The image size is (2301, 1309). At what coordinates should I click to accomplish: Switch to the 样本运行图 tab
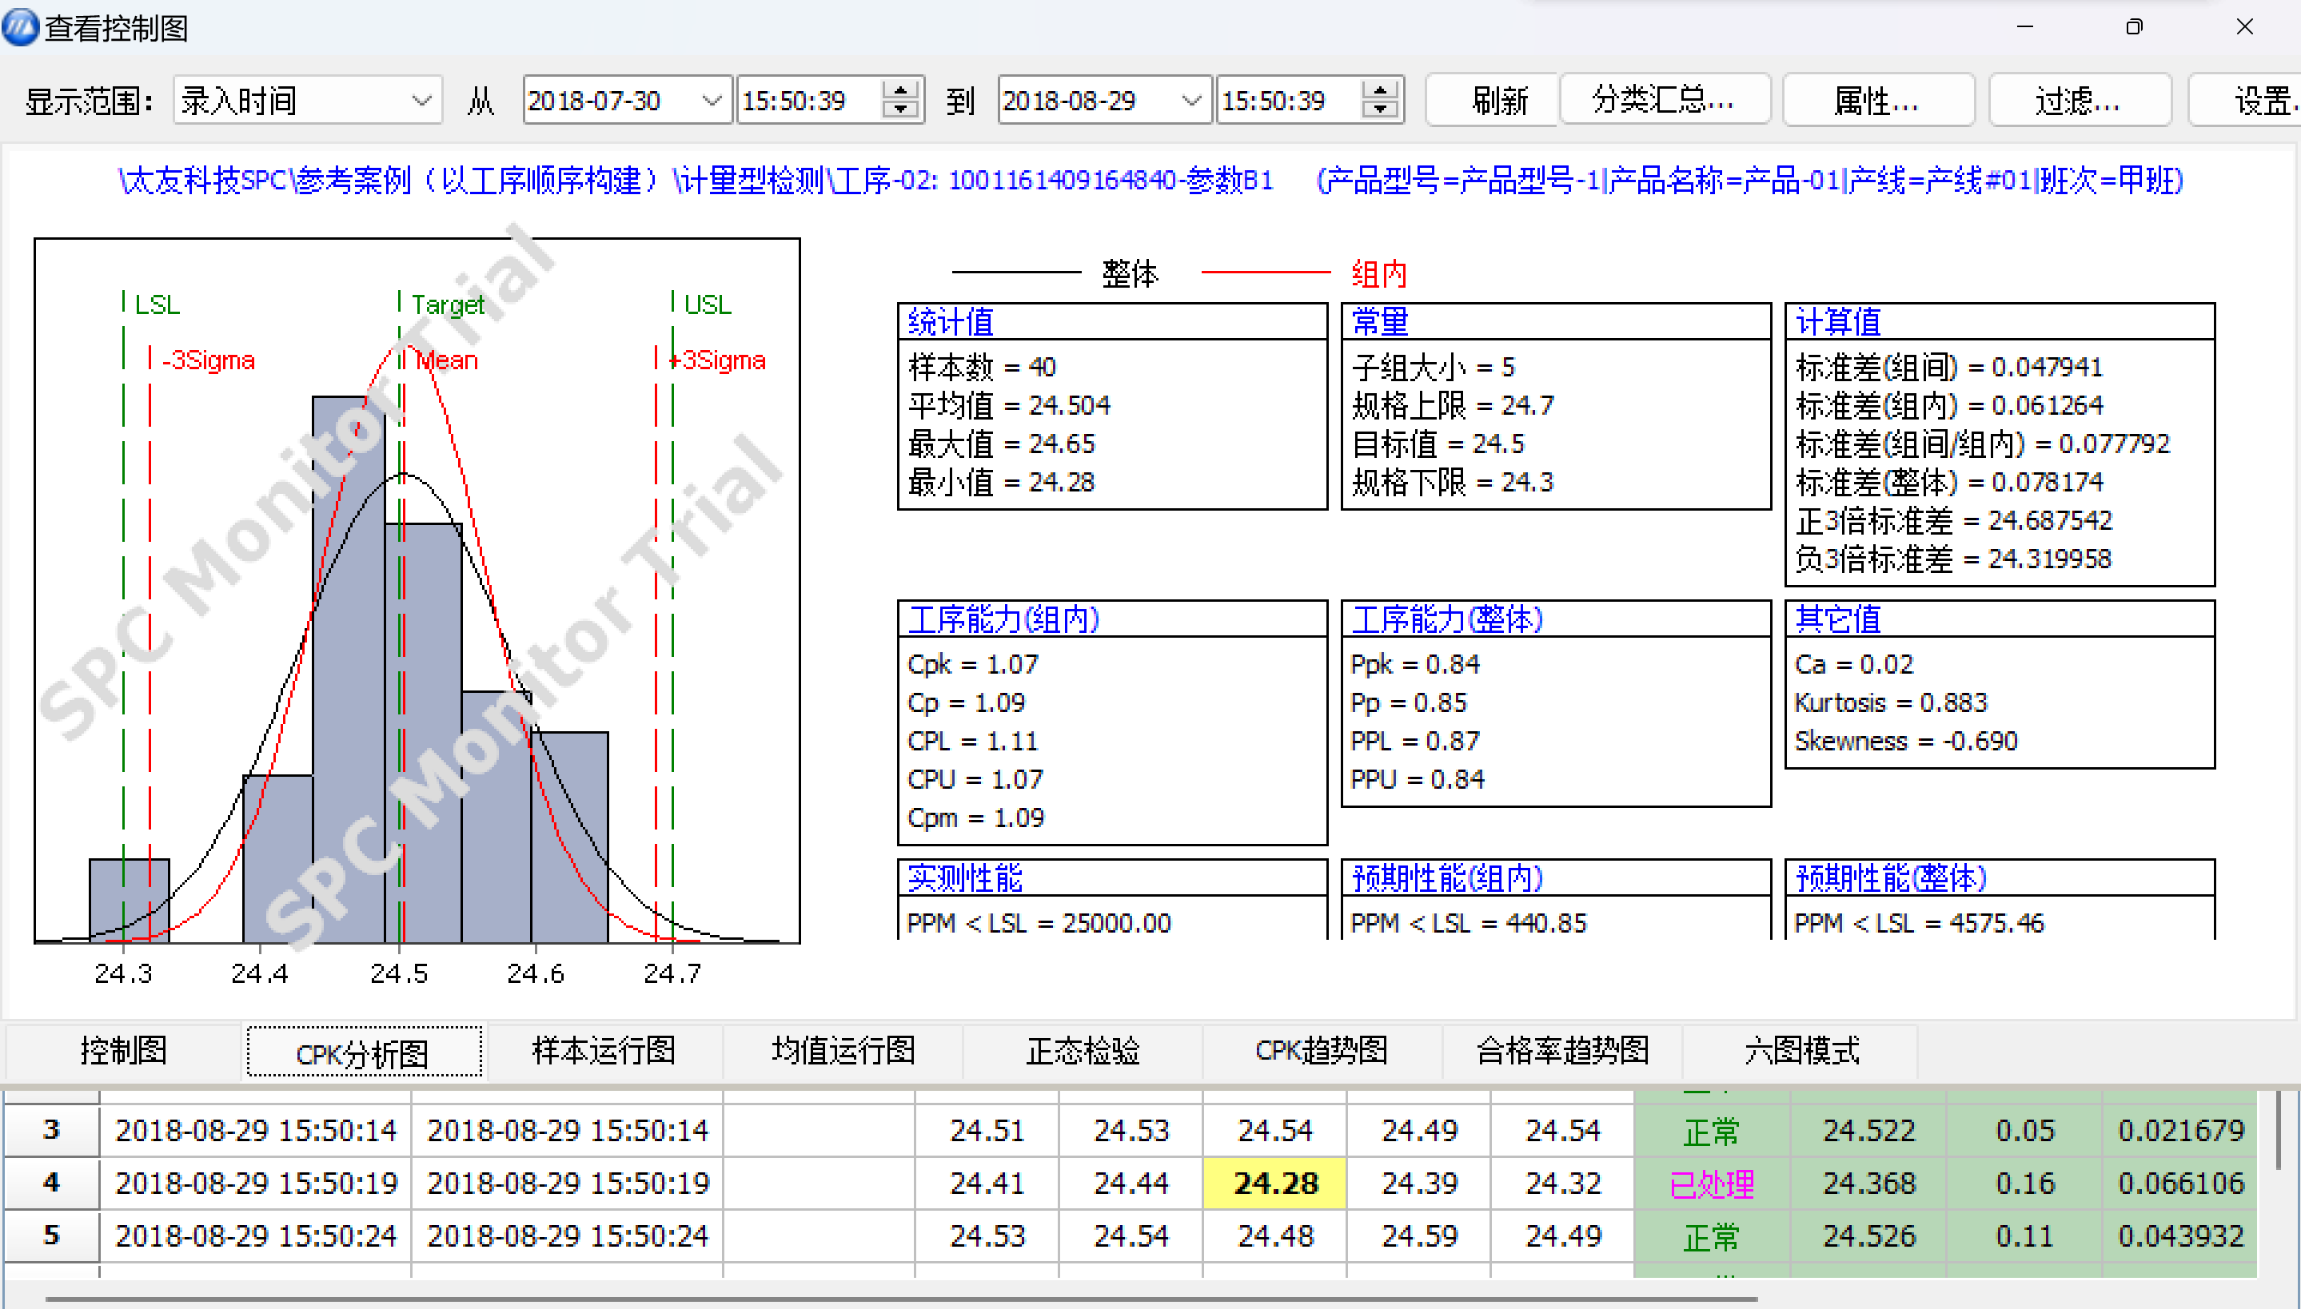tap(603, 1050)
